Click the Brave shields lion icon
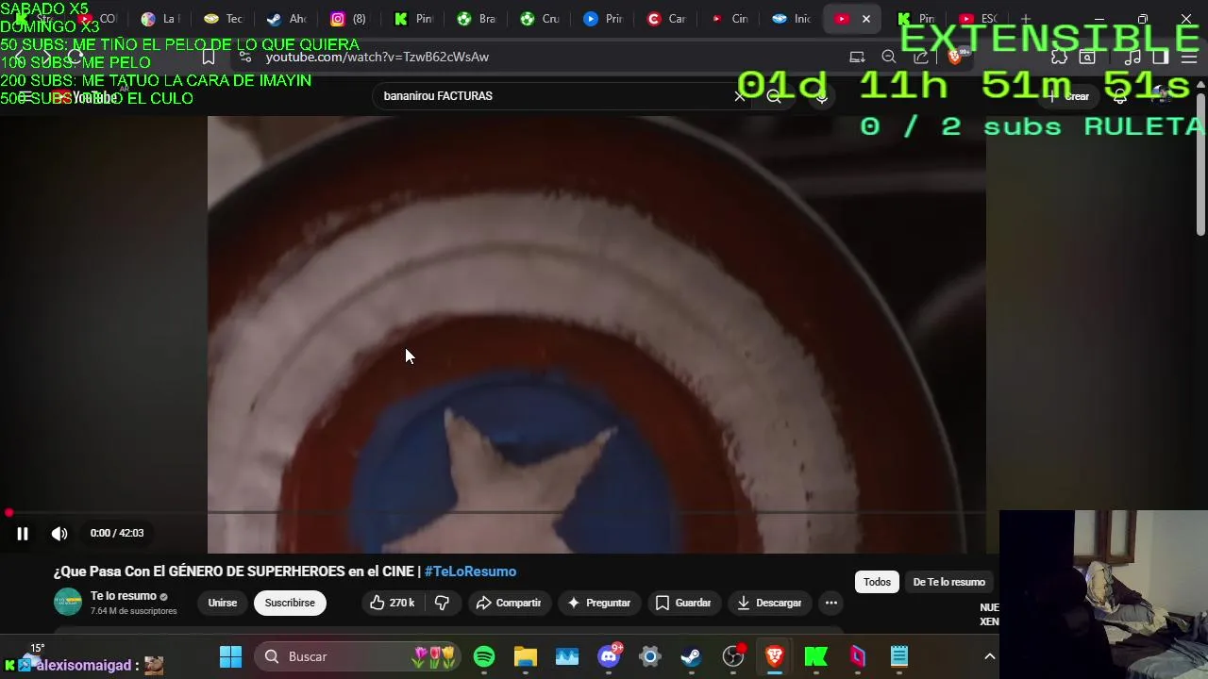This screenshot has width=1208, height=679. coord(954,57)
